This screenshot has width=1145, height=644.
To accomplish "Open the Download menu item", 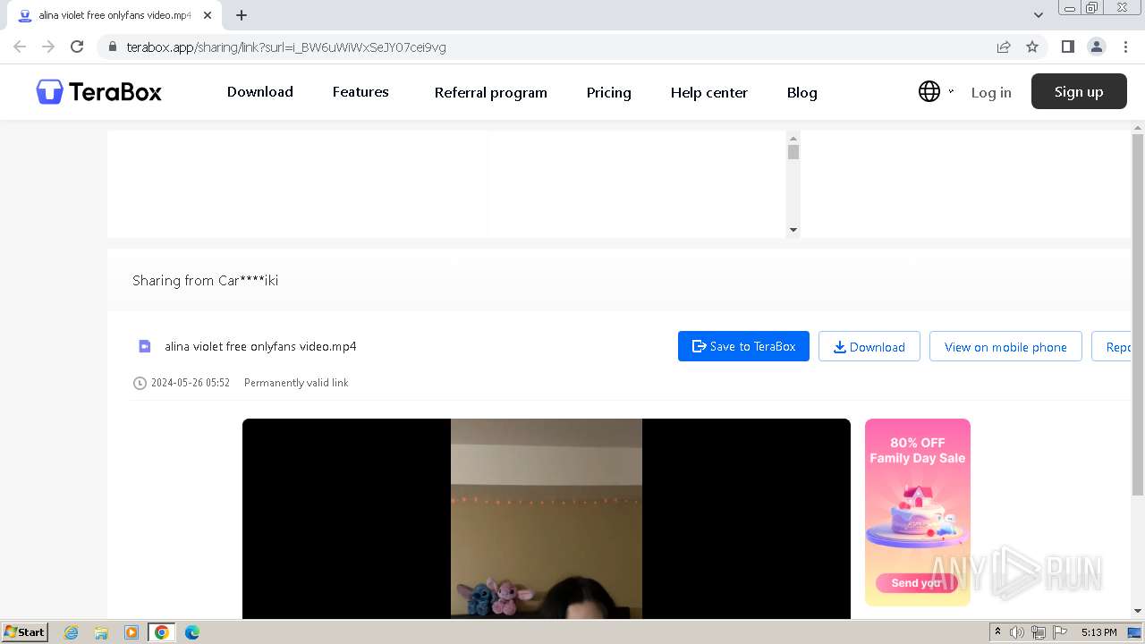I will (259, 91).
